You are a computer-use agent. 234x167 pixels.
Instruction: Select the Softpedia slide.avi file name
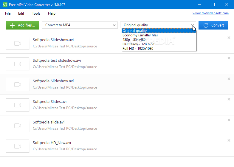click(x=49, y=122)
